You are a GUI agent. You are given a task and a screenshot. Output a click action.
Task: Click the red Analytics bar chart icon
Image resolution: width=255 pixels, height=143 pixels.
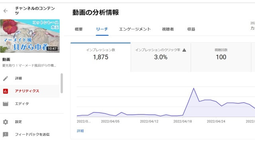click(x=6, y=91)
